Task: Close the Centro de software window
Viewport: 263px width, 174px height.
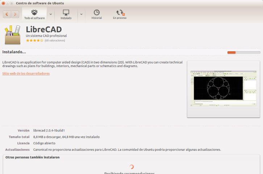Action: [x=3, y=3]
